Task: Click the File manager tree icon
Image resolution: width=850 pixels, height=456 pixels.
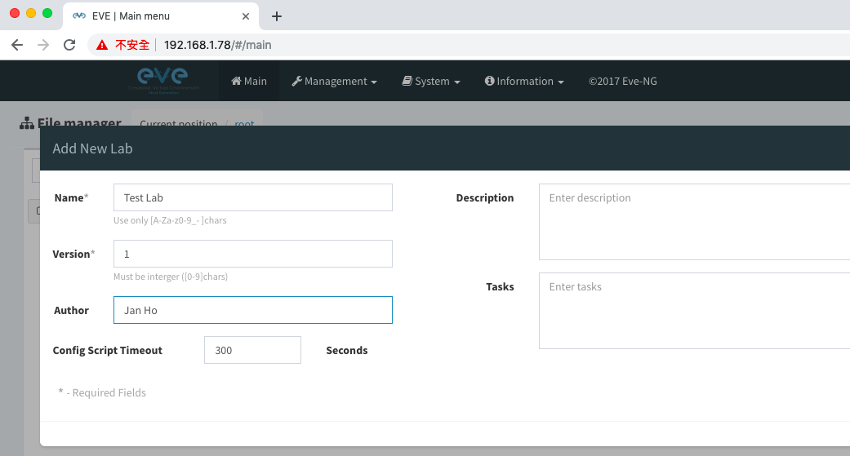Action: click(x=27, y=123)
